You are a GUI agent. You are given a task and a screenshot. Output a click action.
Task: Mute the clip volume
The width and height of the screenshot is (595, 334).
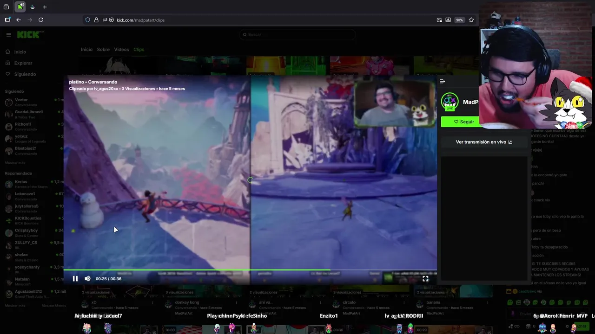click(x=87, y=279)
